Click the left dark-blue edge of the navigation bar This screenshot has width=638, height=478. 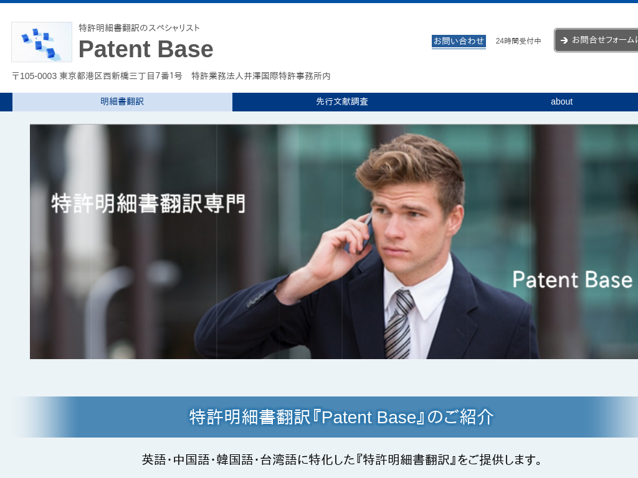(x=6, y=101)
